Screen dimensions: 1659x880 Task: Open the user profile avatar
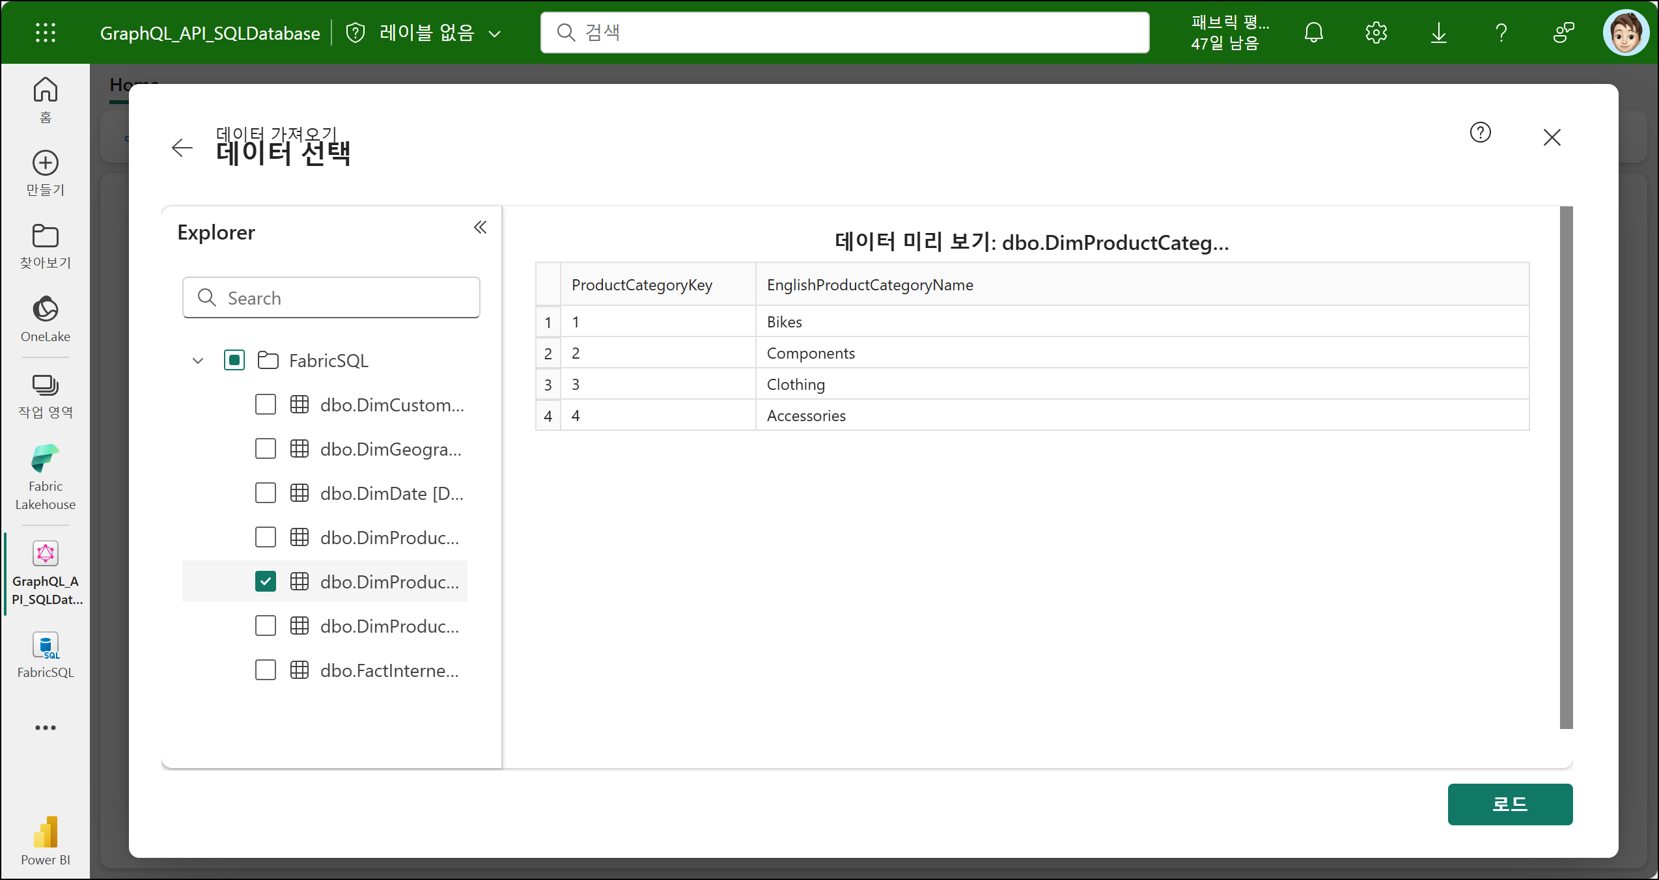pos(1626,33)
